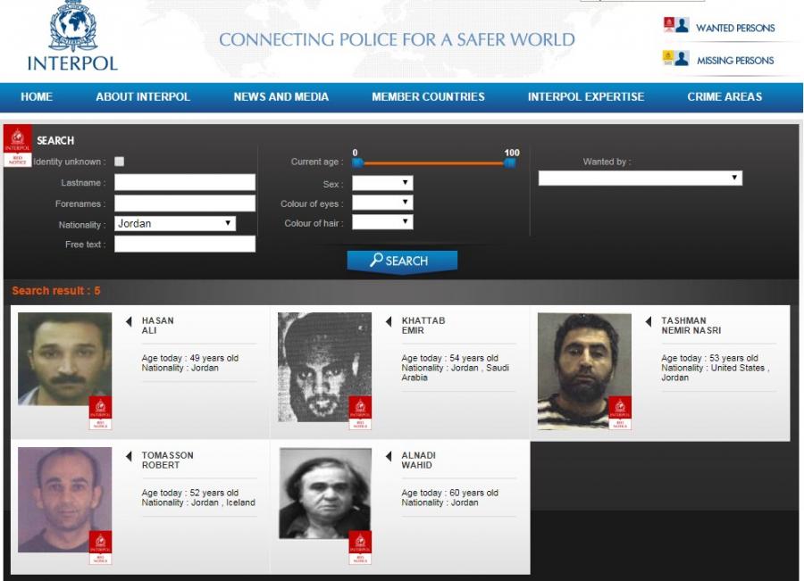804x581 pixels.
Task: Open the Sex dropdown
Action: [382, 183]
